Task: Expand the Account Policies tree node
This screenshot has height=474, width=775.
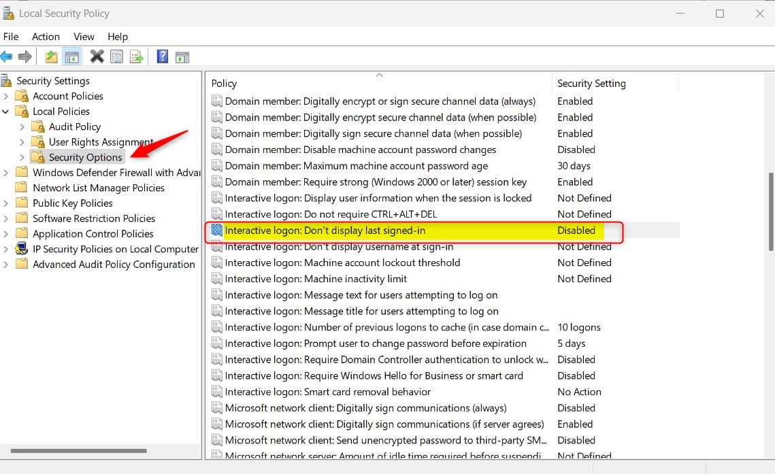Action: pyautogui.click(x=6, y=97)
